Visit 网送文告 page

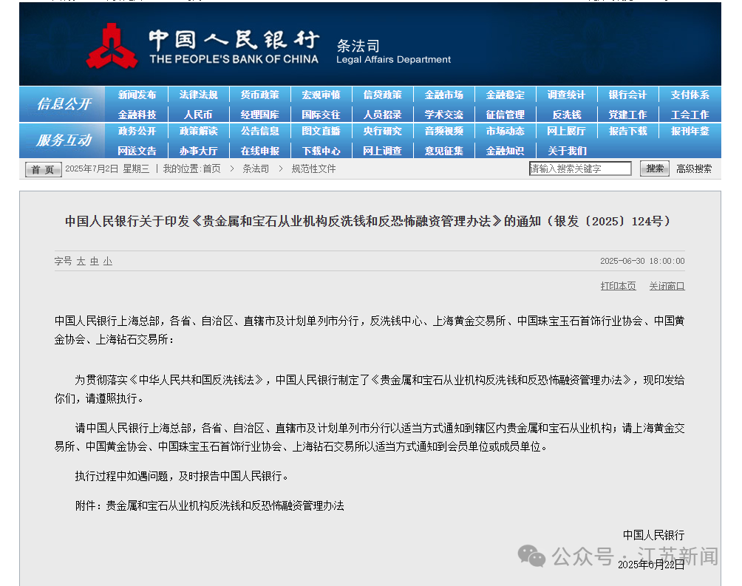[x=137, y=151]
